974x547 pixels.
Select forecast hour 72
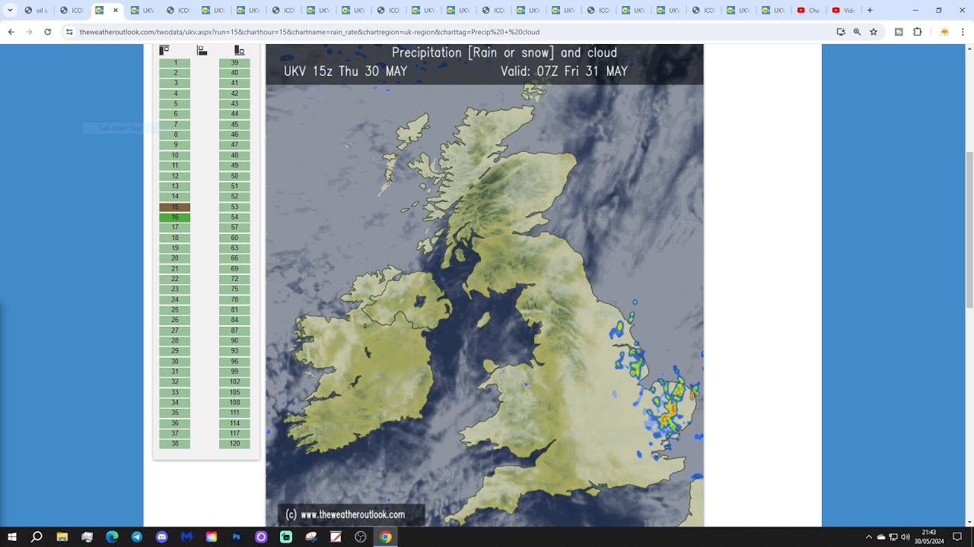point(234,279)
